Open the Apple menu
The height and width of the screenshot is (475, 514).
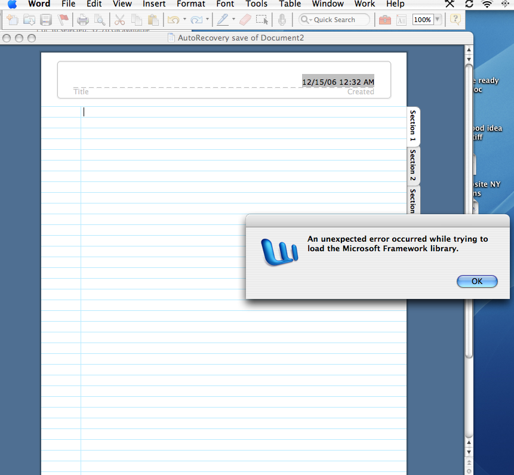pos(12,4)
